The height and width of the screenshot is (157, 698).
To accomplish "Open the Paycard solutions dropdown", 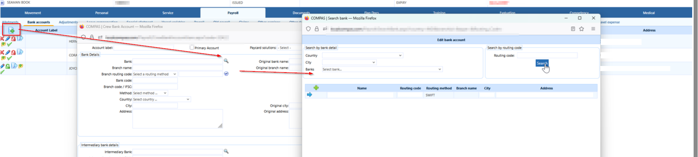I will coord(290,48).
